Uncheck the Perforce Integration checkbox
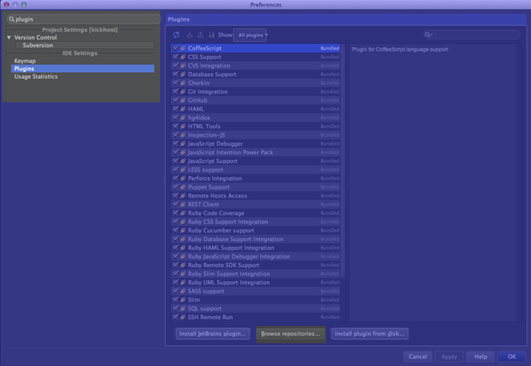The width and height of the screenshot is (531, 366). coord(175,178)
